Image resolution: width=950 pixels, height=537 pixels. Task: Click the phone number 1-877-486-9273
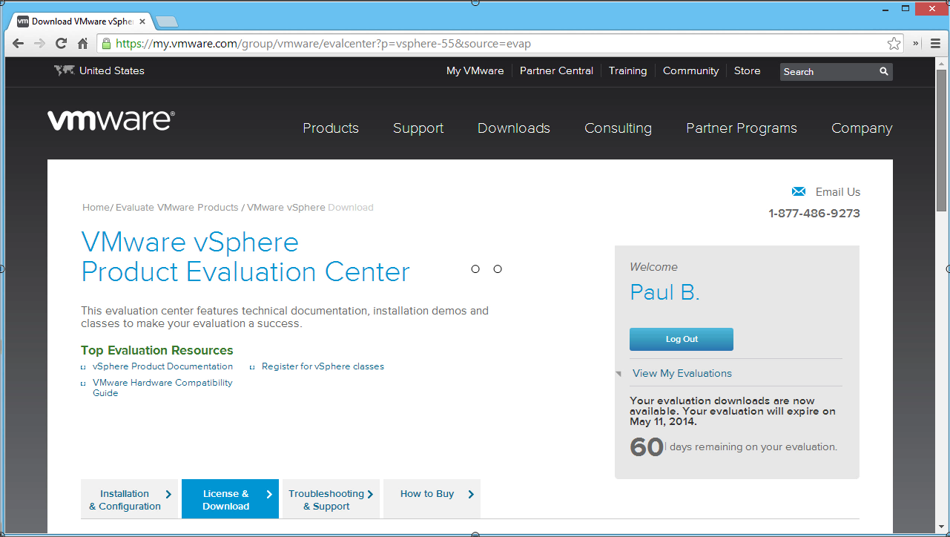(x=814, y=214)
